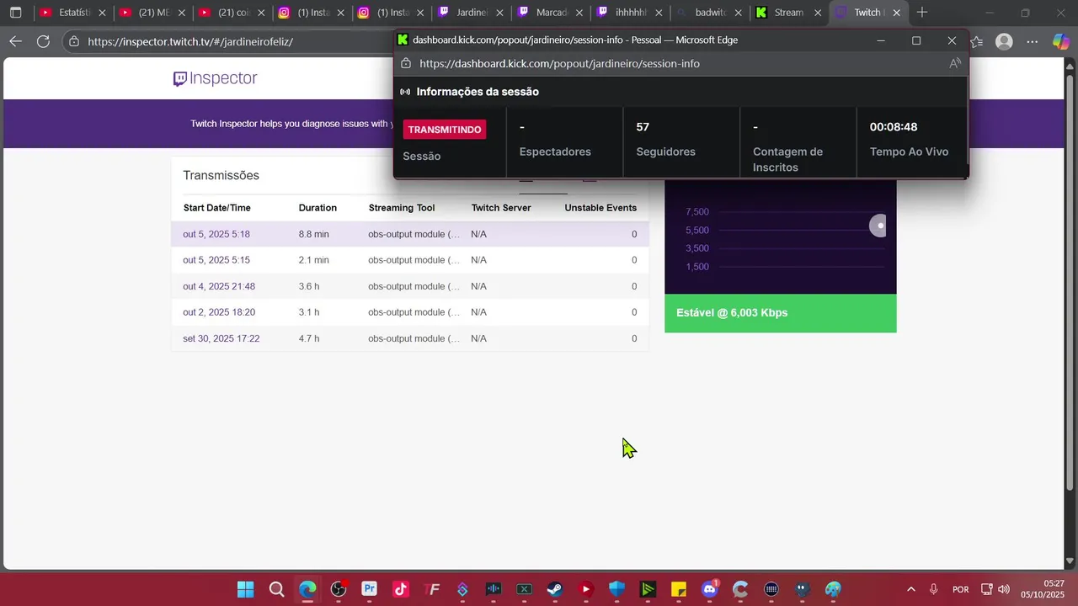Viewport: 1078px width, 606px height.
Task: Click the 00:08:48 live time value
Action: [x=894, y=127]
